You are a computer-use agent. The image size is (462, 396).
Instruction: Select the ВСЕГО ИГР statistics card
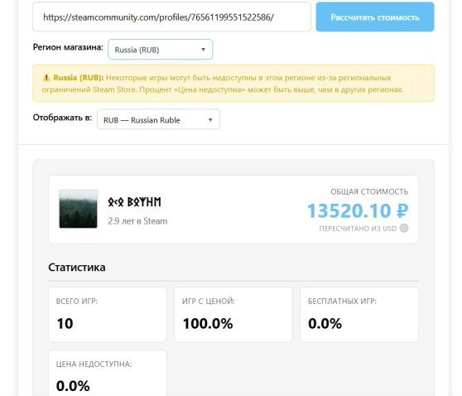coord(108,315)
